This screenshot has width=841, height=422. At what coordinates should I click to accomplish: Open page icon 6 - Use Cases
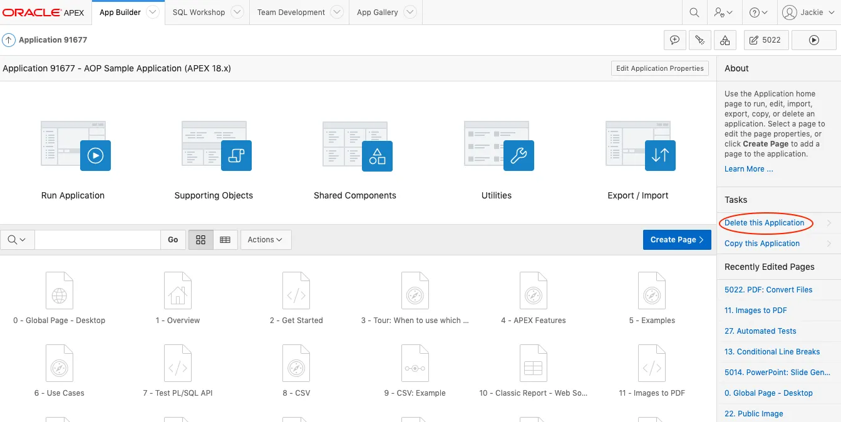(59, 363)
